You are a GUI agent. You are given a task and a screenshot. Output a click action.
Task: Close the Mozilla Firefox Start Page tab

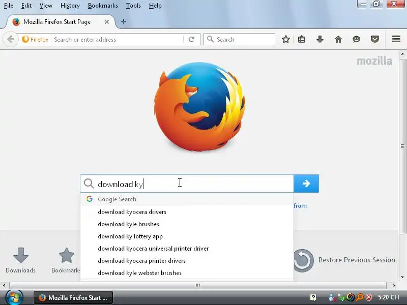[107, 22]
